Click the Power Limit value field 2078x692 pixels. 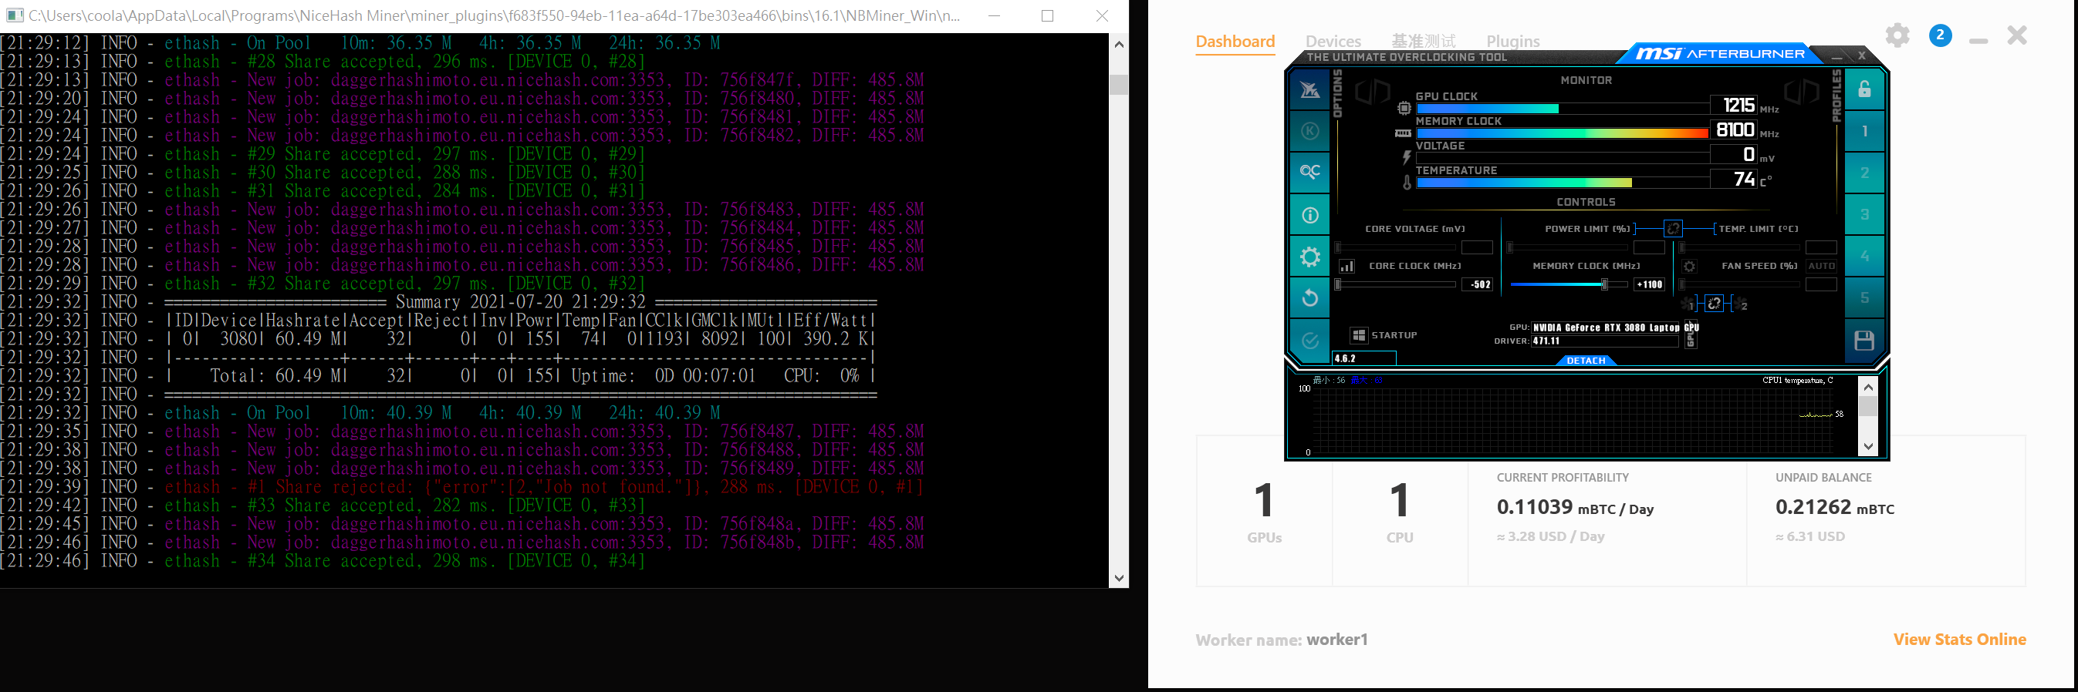tap(1649, 247)
